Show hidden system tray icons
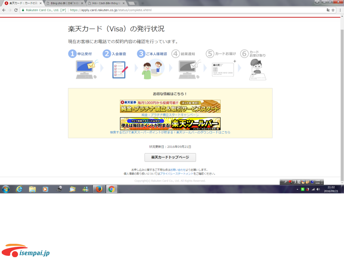 click(x=298, y=189)
